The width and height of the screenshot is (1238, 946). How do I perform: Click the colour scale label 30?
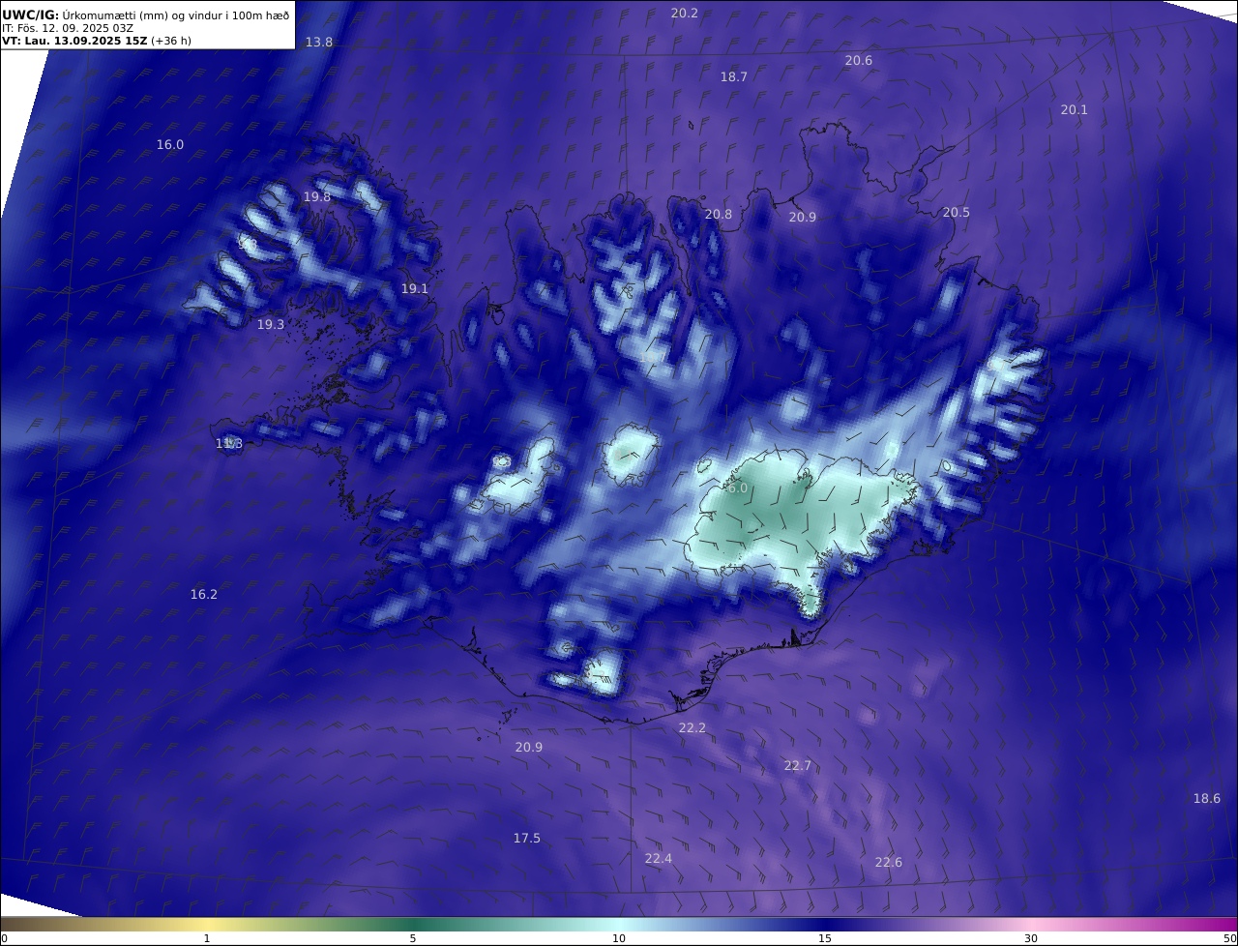[1031, 938]
